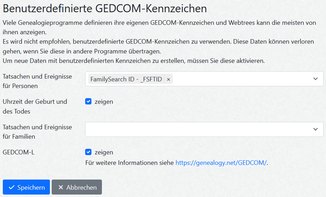
Task: Click the 'zeigen' label beside Uhrzeit der Geburt
Action: click(104, 102)
